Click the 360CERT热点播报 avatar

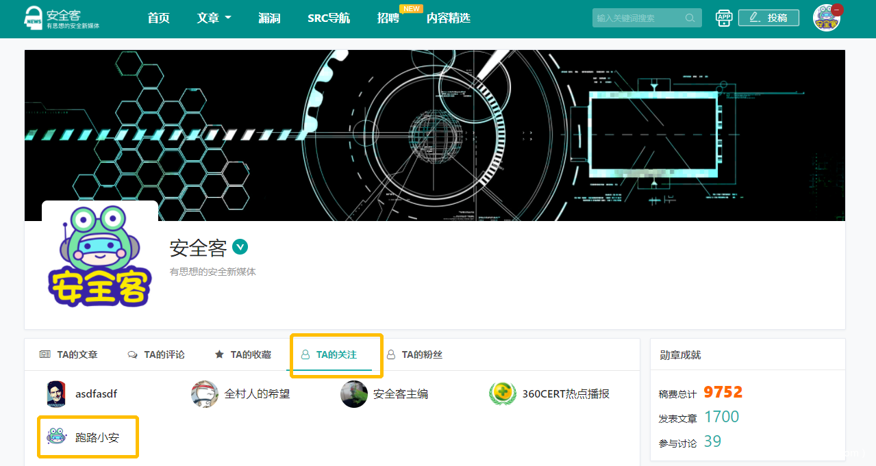(502, 394)
